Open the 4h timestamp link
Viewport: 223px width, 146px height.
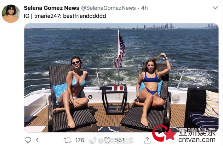point(144,8)
